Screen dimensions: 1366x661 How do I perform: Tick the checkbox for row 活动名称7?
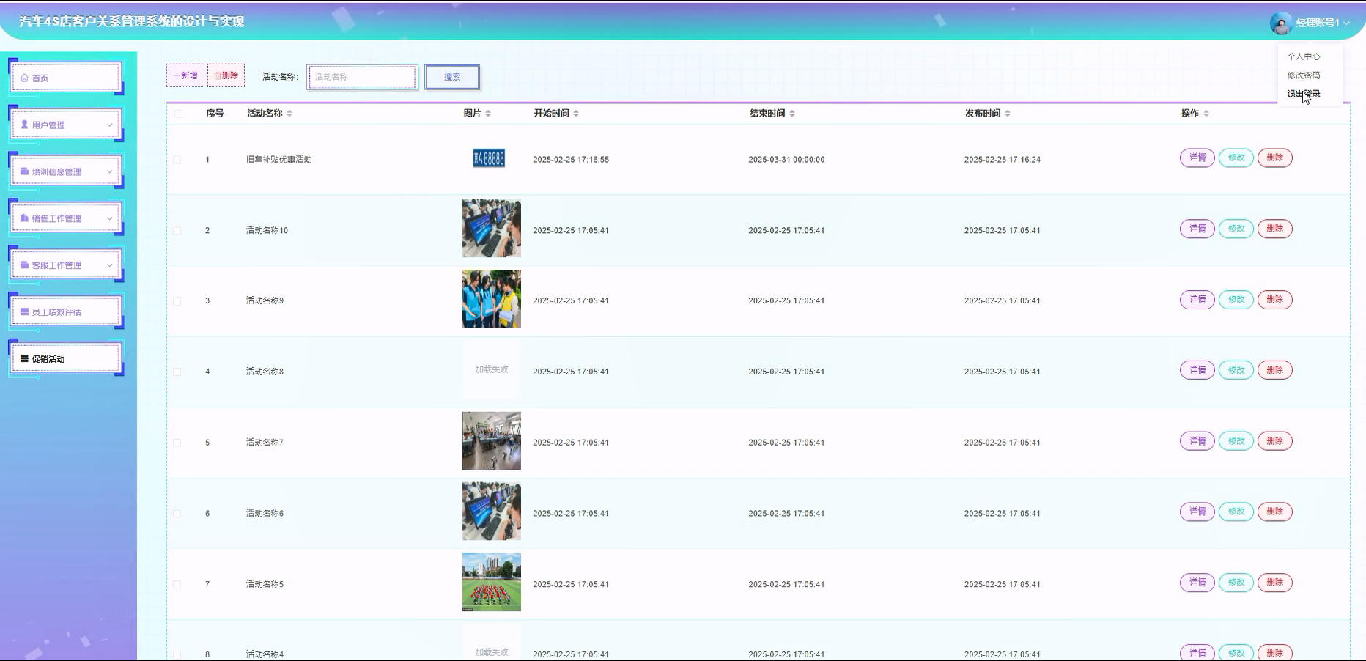coord(177,443)
